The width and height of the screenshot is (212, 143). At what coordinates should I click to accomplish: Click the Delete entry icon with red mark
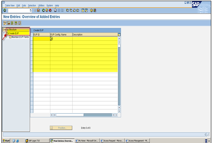pyautogui.click(x=8, y=23)
